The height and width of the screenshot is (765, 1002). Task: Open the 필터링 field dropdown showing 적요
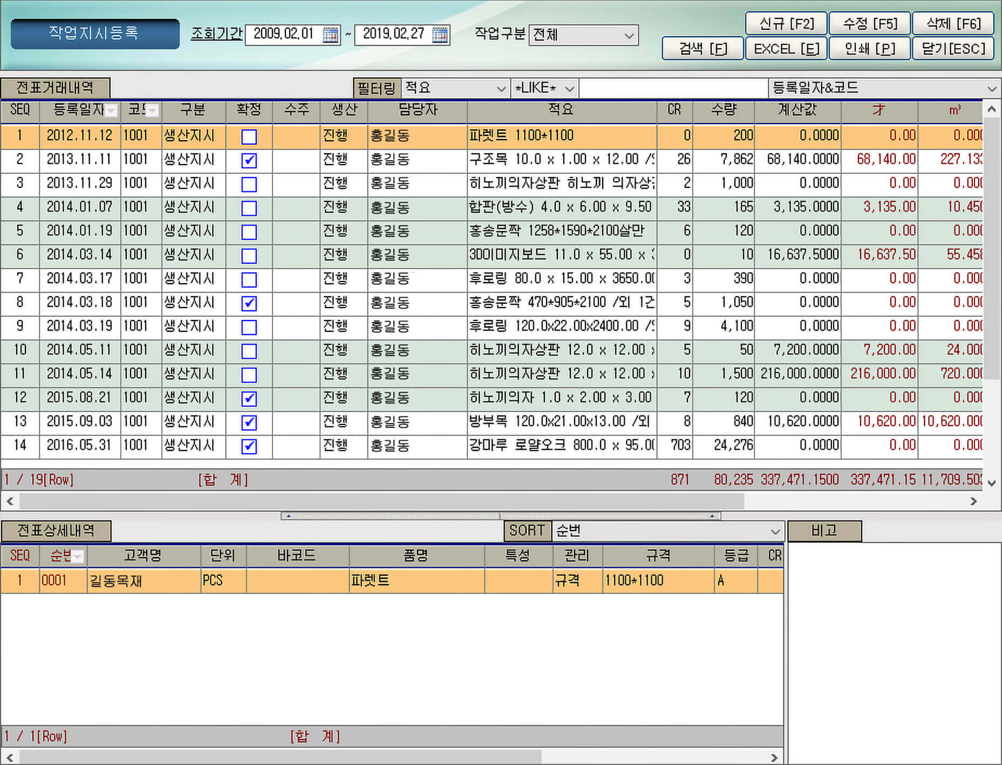tap(455, 88)
